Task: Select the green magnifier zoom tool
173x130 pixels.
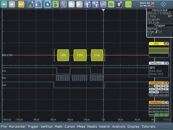Action: 56,4
